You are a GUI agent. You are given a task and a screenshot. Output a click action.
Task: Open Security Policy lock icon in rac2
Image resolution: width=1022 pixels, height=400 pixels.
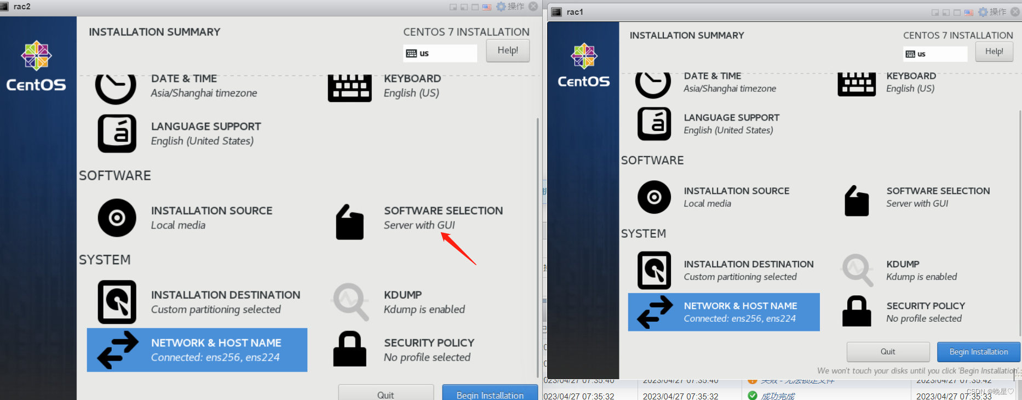[x=349, y=348]
